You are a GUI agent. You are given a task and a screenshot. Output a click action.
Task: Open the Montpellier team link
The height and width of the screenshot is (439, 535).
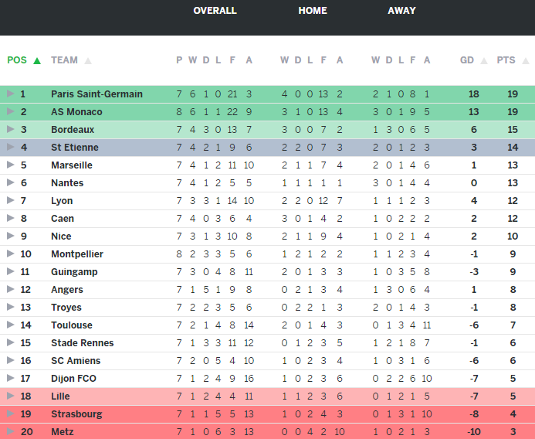[x=77, y=254]
